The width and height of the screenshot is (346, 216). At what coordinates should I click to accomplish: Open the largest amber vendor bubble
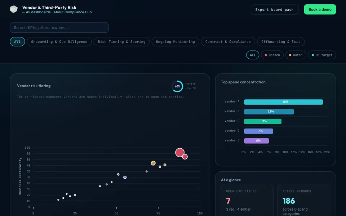[153, 163]
